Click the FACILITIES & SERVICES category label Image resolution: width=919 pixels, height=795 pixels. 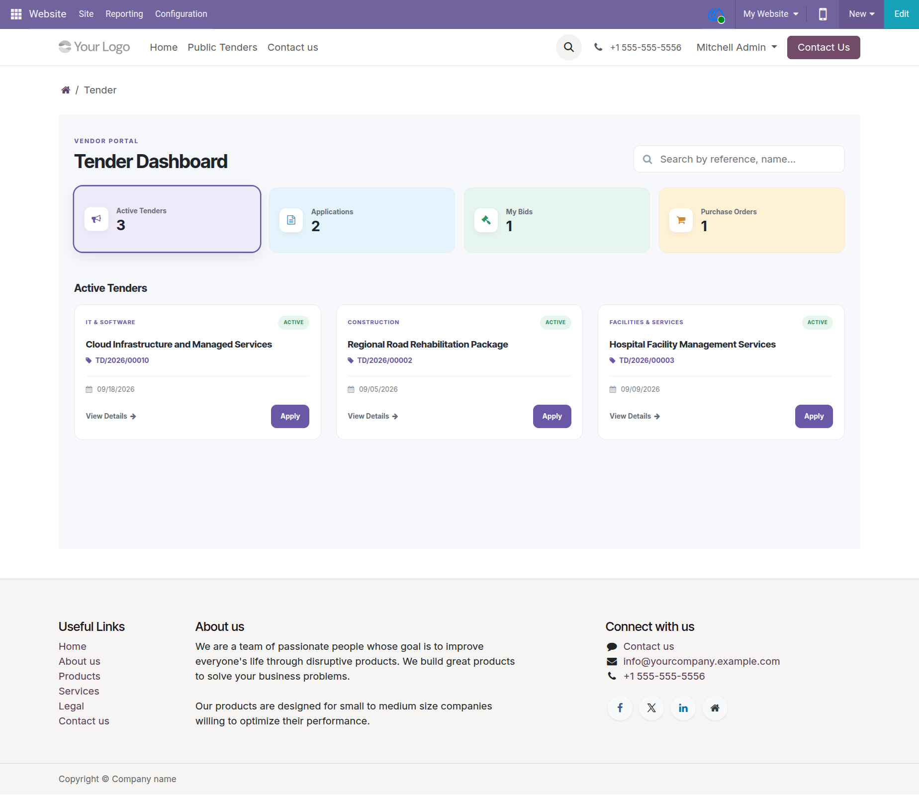[x=646, y=322]
